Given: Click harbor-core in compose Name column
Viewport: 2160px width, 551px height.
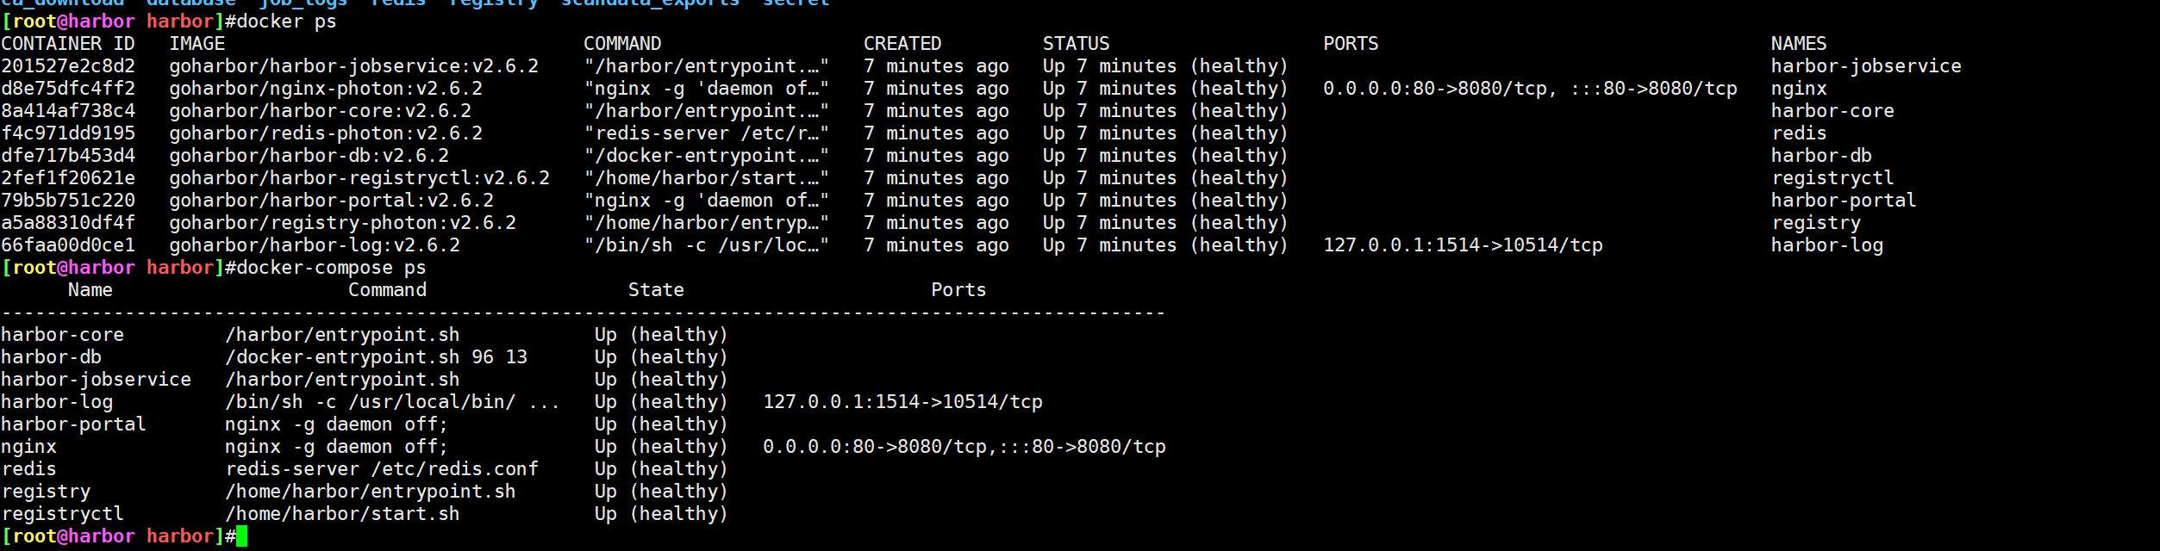Looking at the screenshot, I should click(x=62, y=335).
